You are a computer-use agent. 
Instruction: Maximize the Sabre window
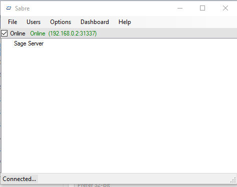coord(202,8)
